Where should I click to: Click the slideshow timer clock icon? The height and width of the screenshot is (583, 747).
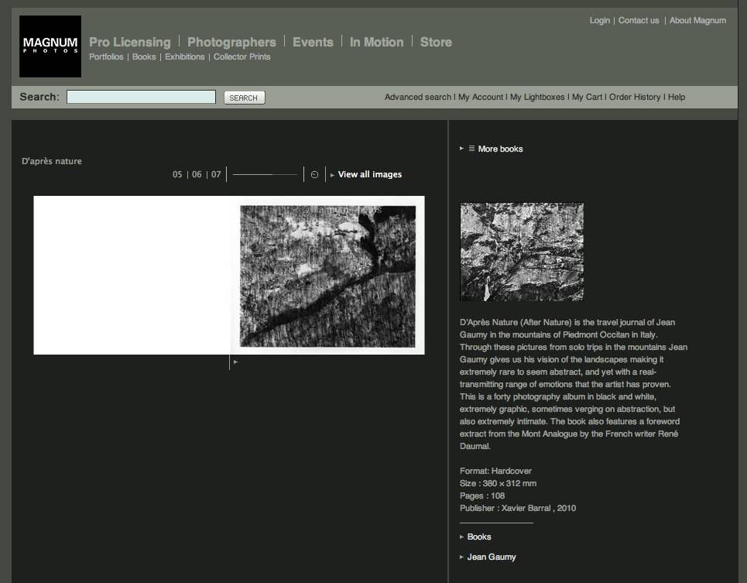[314, 175]
